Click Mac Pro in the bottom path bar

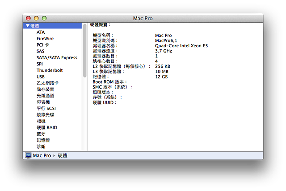[x=42, y=155]
